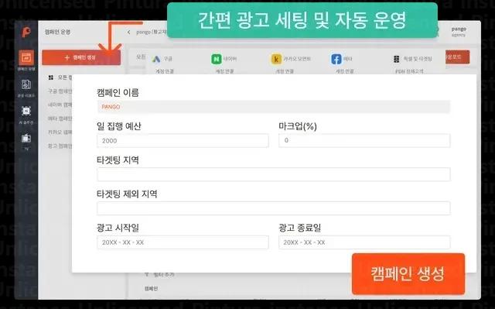Viewport: 495px width, 309px height.
Task: Select 구글 캠페인 in the left list
Action: (x=60, y=91)
